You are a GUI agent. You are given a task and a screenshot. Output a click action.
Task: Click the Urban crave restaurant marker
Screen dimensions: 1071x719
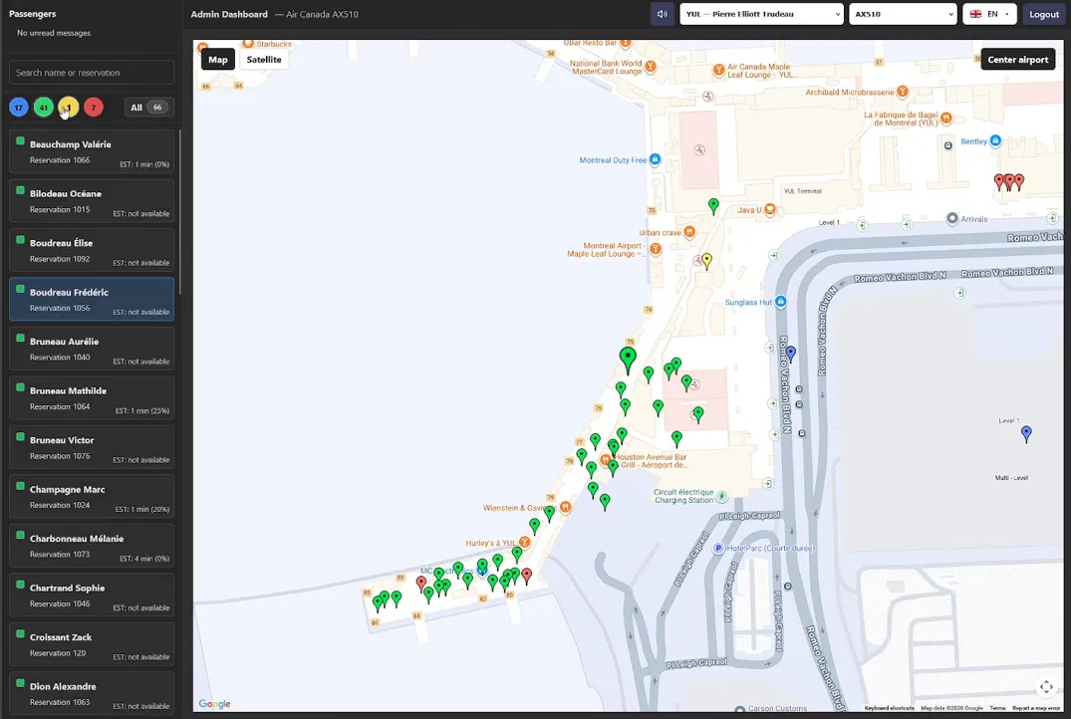[x=689, y=232]
